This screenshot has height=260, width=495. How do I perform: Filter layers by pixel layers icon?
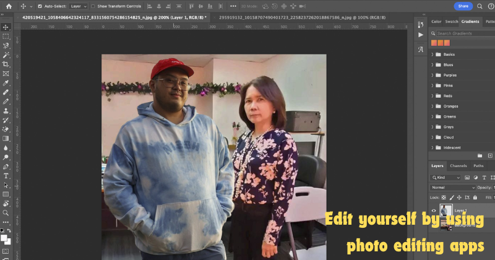click(467, 178)
